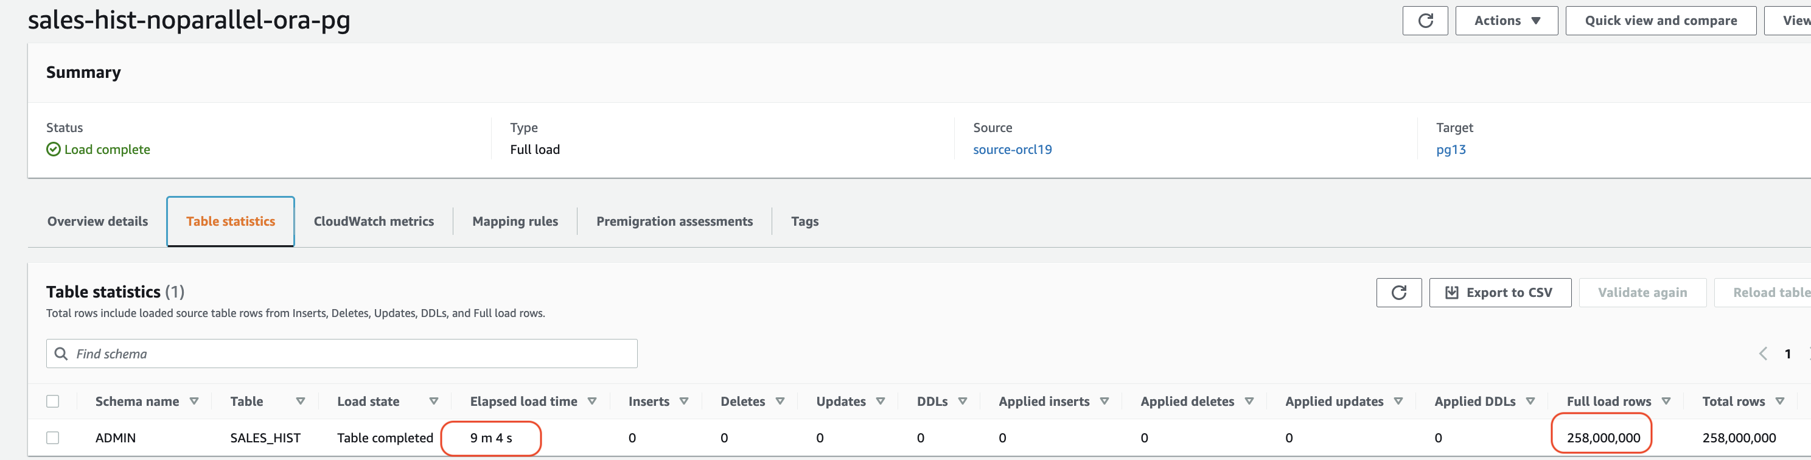Sort by Full load rows arrow
Screen dimensions: 1811x460
tap(1666, 401)
